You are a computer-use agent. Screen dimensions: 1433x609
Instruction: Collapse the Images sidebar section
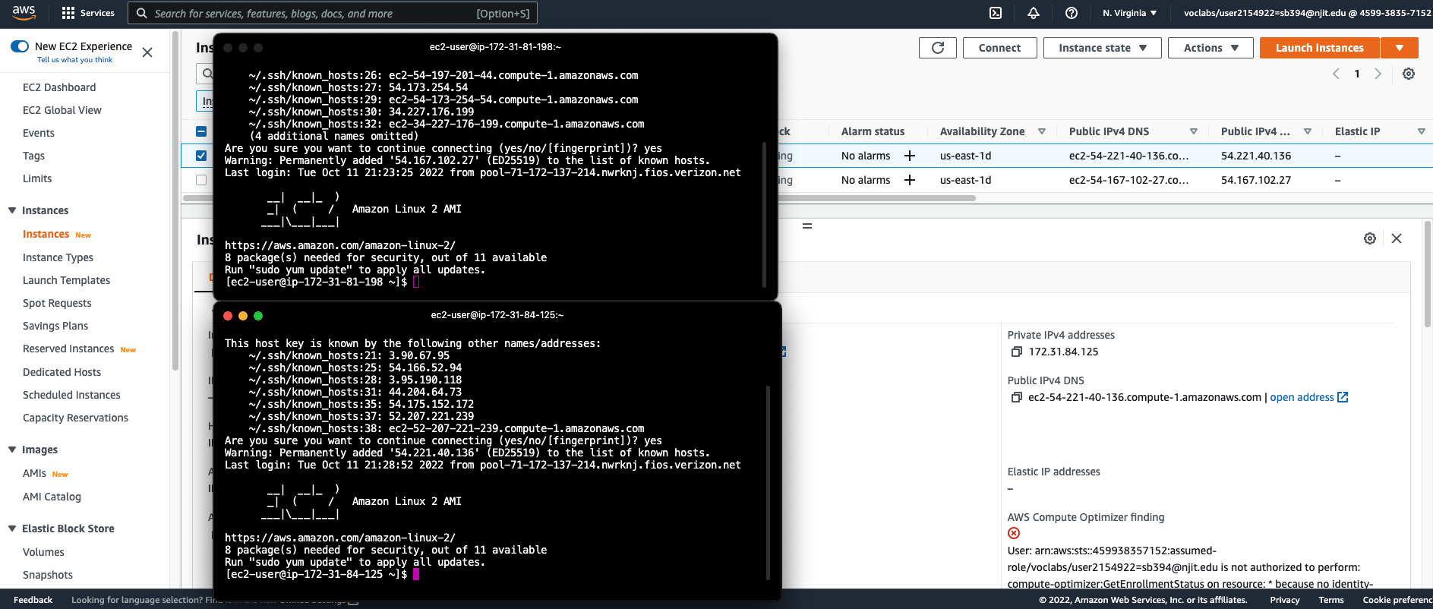12,450
